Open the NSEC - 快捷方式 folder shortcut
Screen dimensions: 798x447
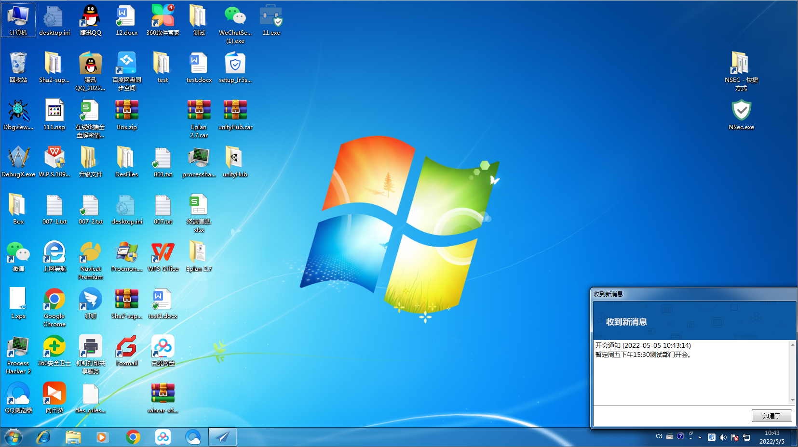point(741,71)
